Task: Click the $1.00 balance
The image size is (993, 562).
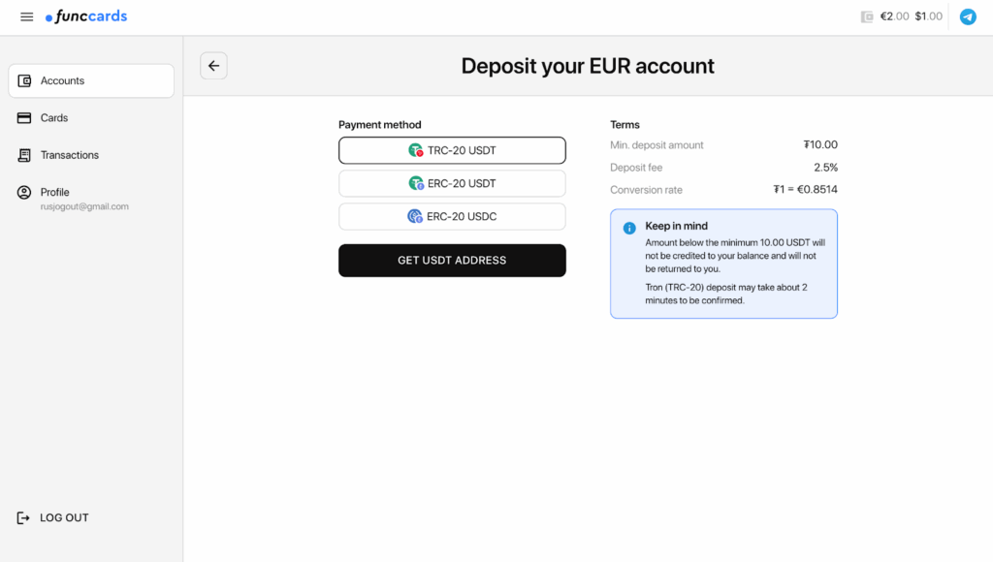Action: [x=928, y=16]
